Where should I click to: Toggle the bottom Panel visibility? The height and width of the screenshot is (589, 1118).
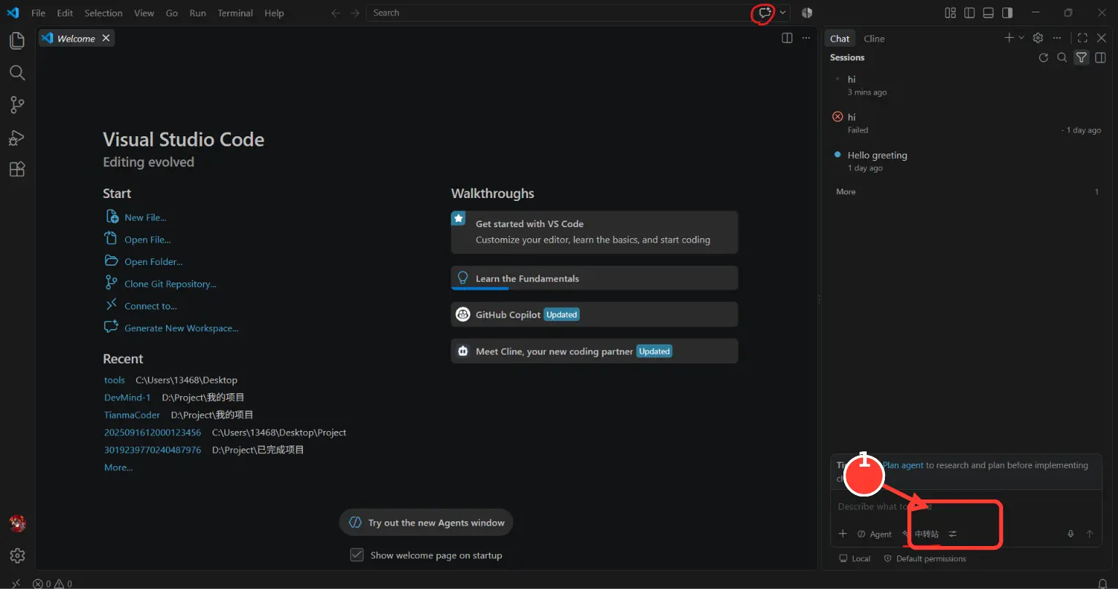click(x=988, y=12)
